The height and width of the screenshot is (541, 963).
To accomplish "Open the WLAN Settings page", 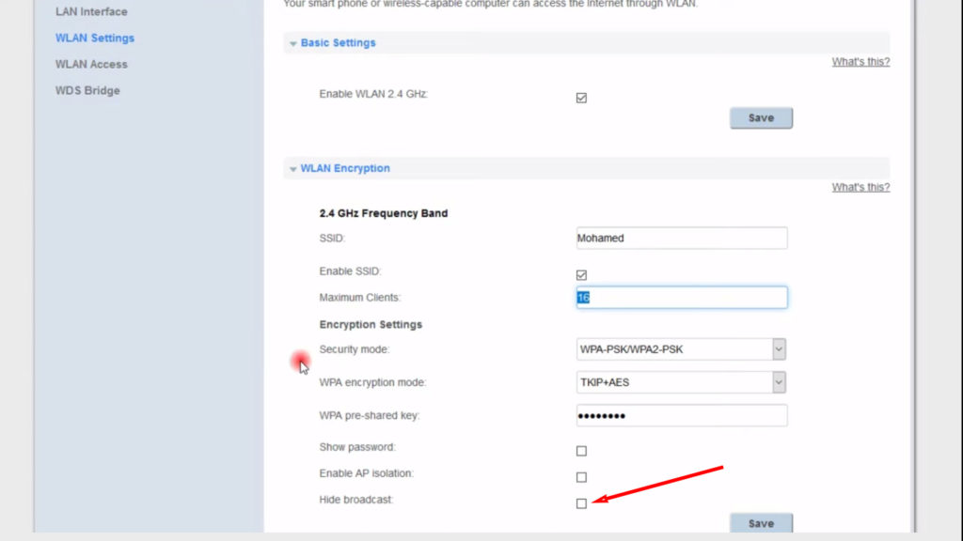I will coord(95,38).
